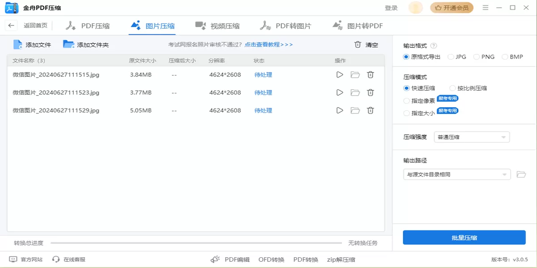Click the 版本号 v3.0.5 version text

point(509,260)
